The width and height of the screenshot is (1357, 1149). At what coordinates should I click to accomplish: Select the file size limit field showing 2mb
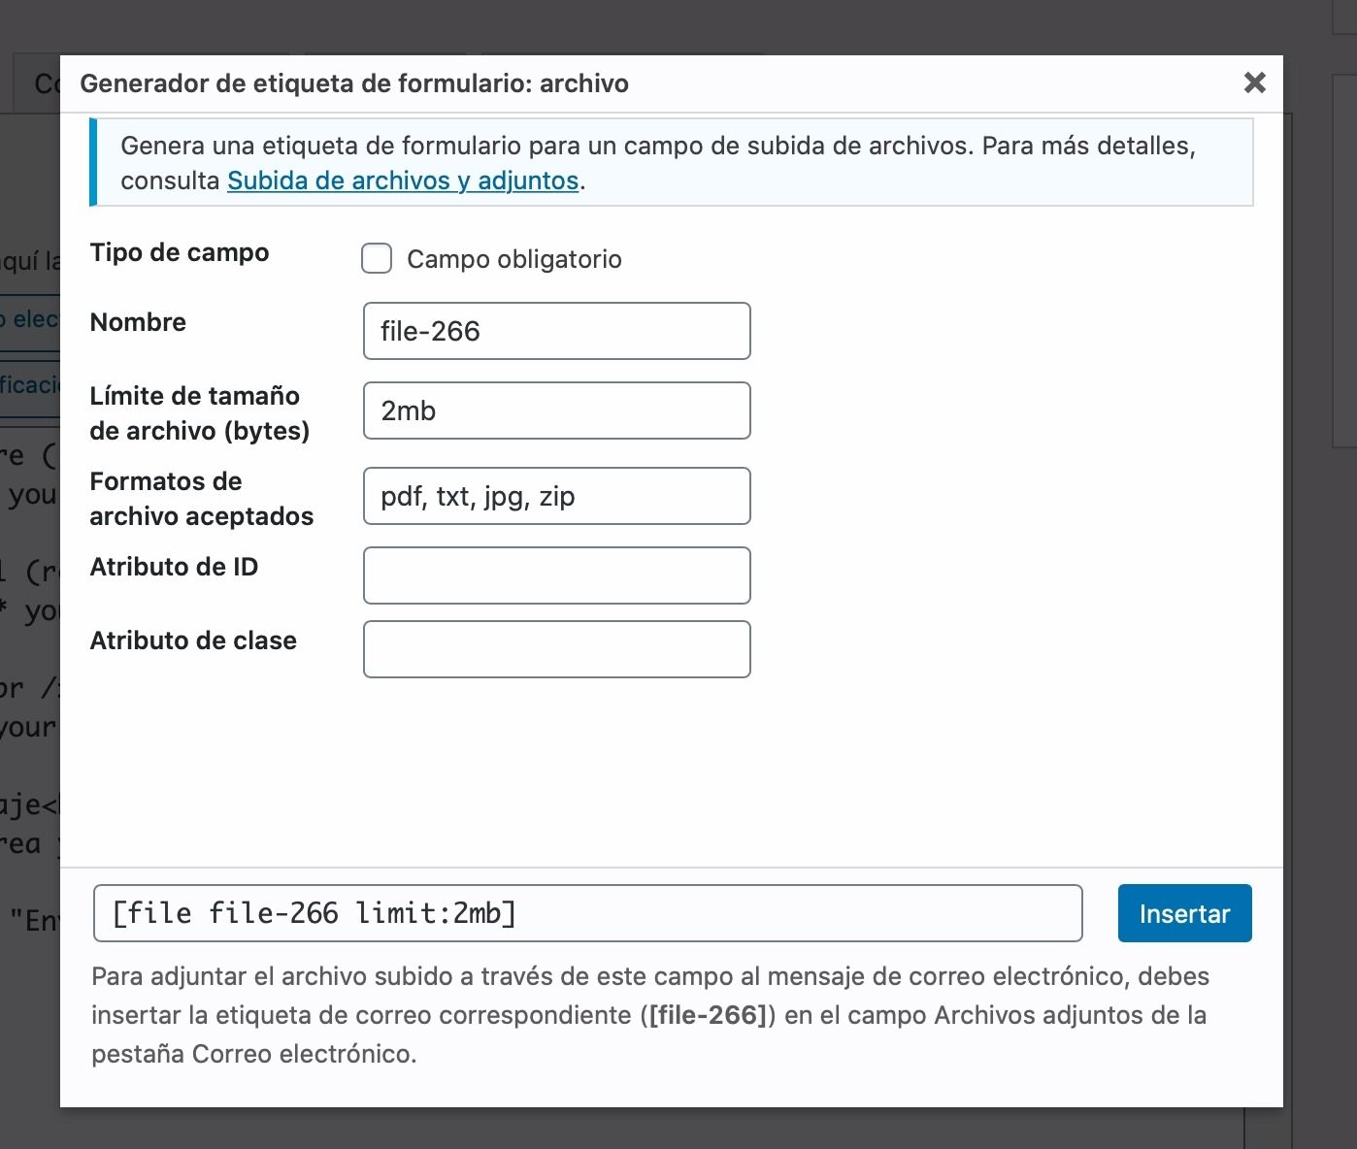556,410
